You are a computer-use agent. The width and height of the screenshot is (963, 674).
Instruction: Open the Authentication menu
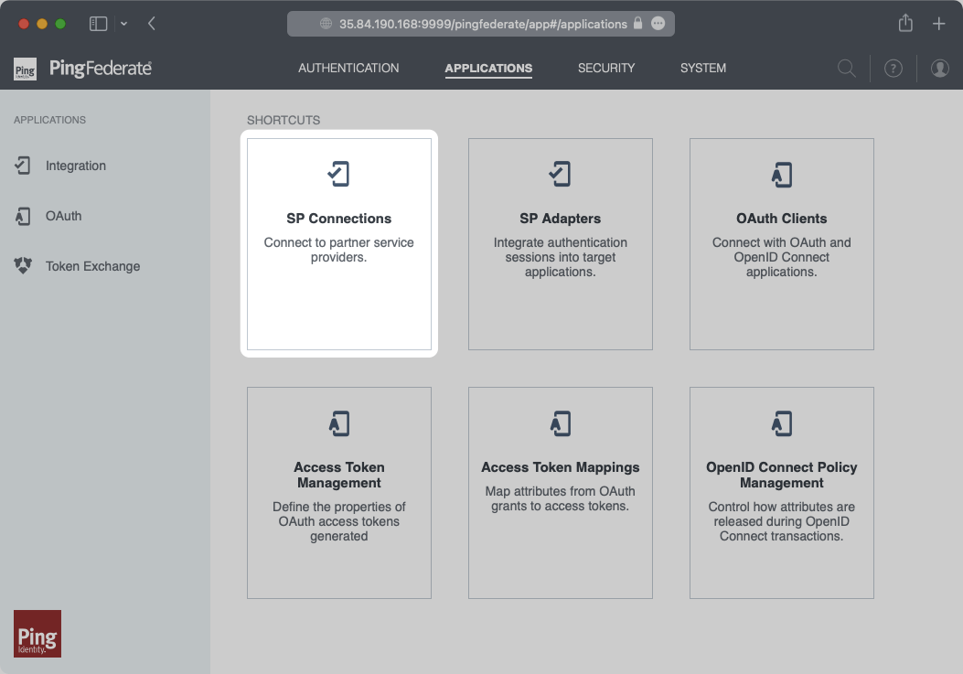[x=348, y=68]
